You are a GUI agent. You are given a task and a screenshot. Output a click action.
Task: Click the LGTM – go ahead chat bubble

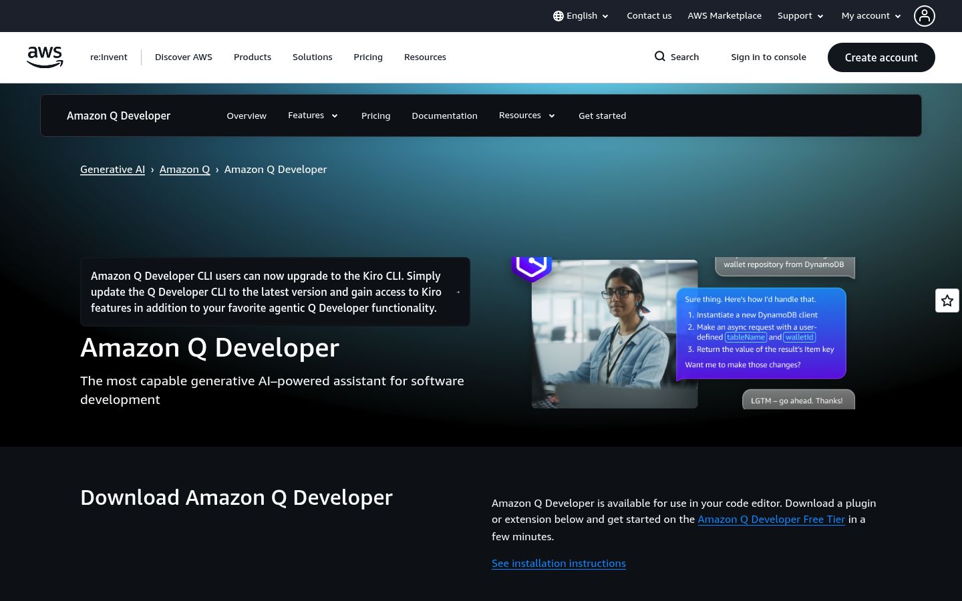[x=798, y=400]
